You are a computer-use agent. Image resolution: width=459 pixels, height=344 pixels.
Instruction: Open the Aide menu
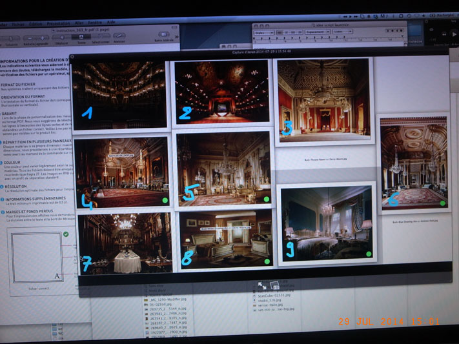coord(111,22)
